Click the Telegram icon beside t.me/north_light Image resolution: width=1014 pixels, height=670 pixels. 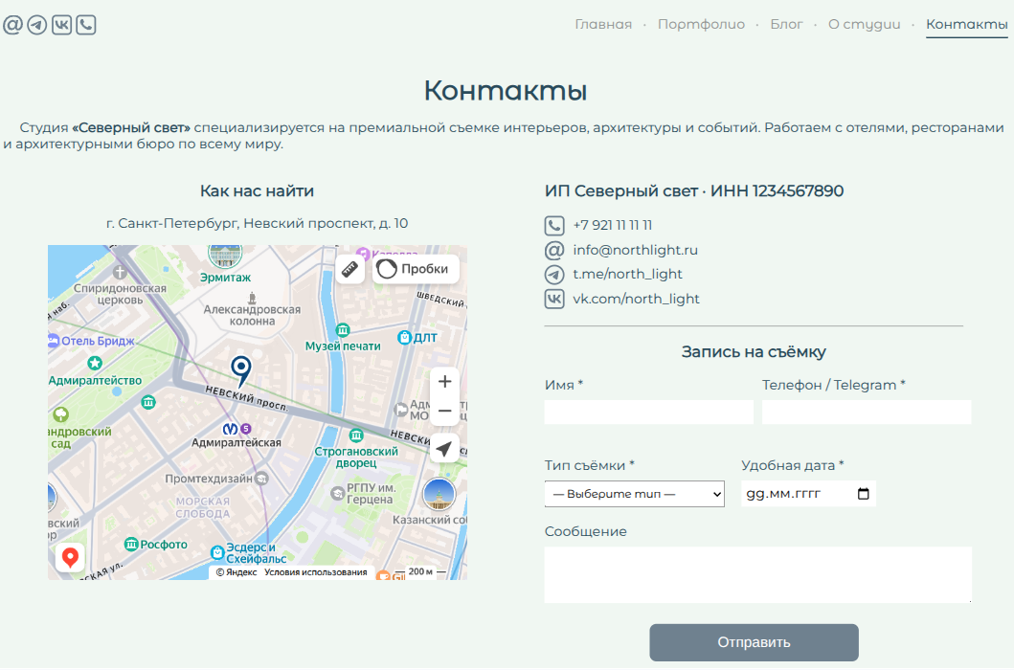pyautogui.click(x=554, y=274)
